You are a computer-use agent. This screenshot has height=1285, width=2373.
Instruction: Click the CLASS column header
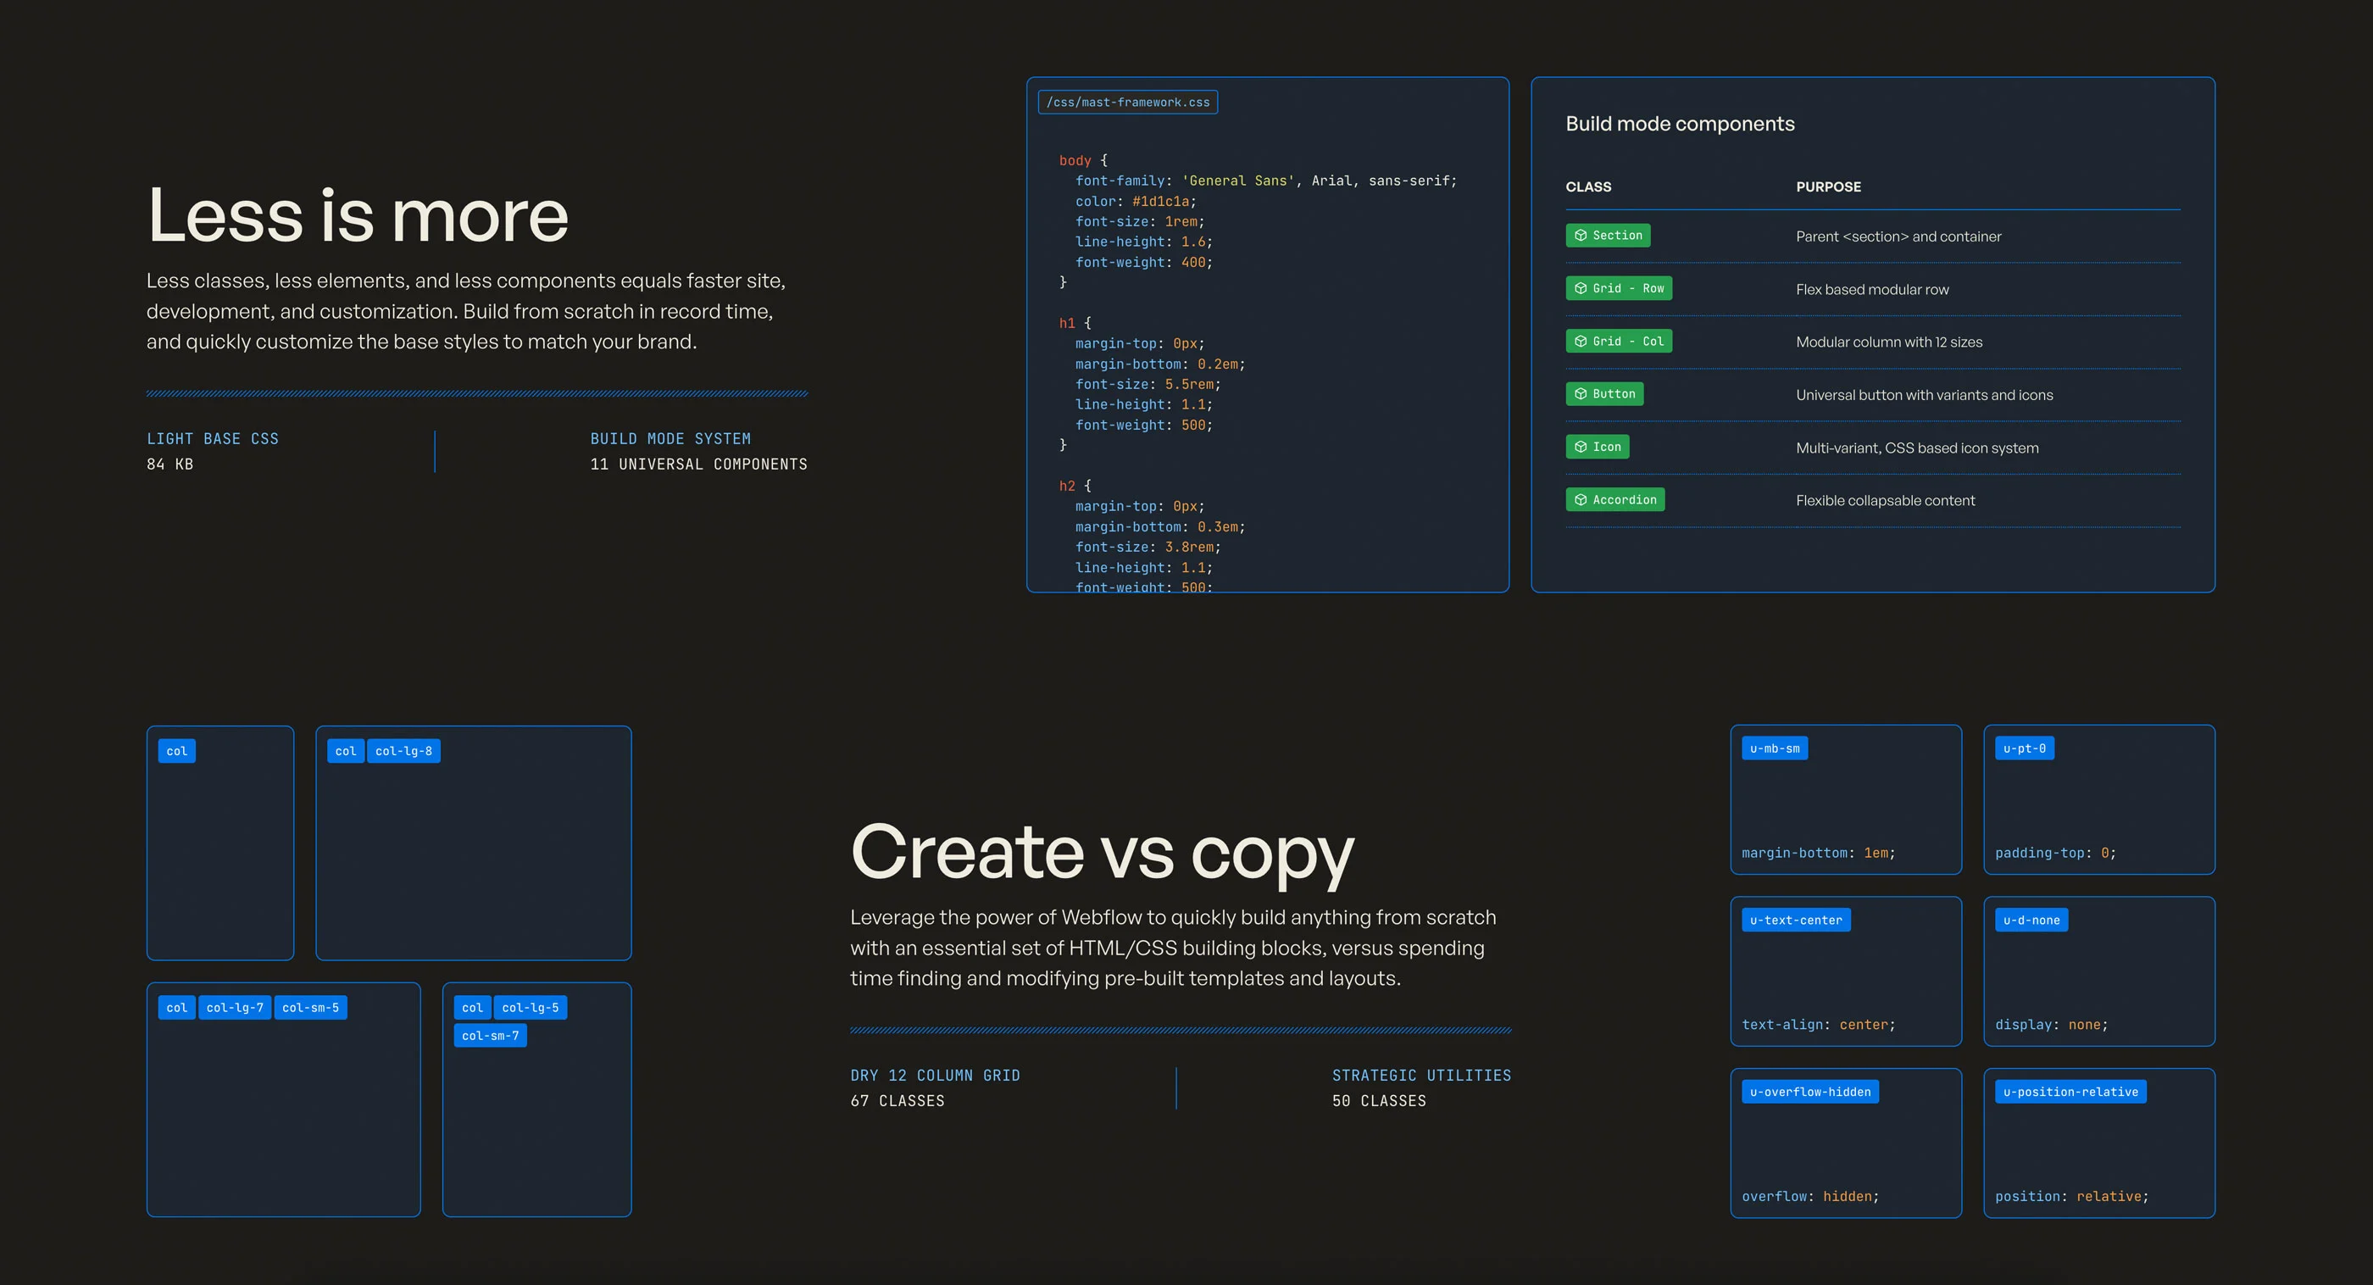click(1588, 187)
